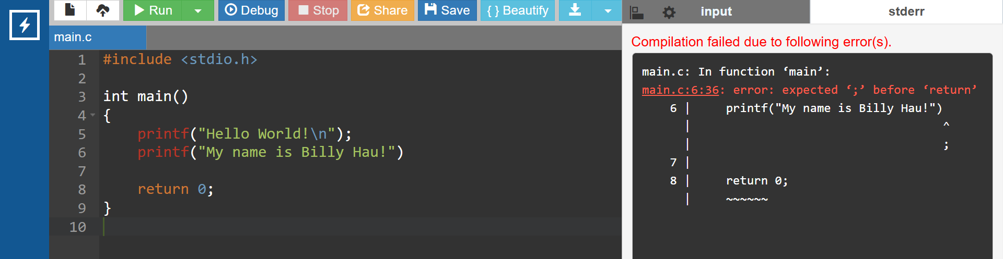The width and height of the screenshot is (1003, 259).
Task: Create a new file with the file icon
Action: 70,10
